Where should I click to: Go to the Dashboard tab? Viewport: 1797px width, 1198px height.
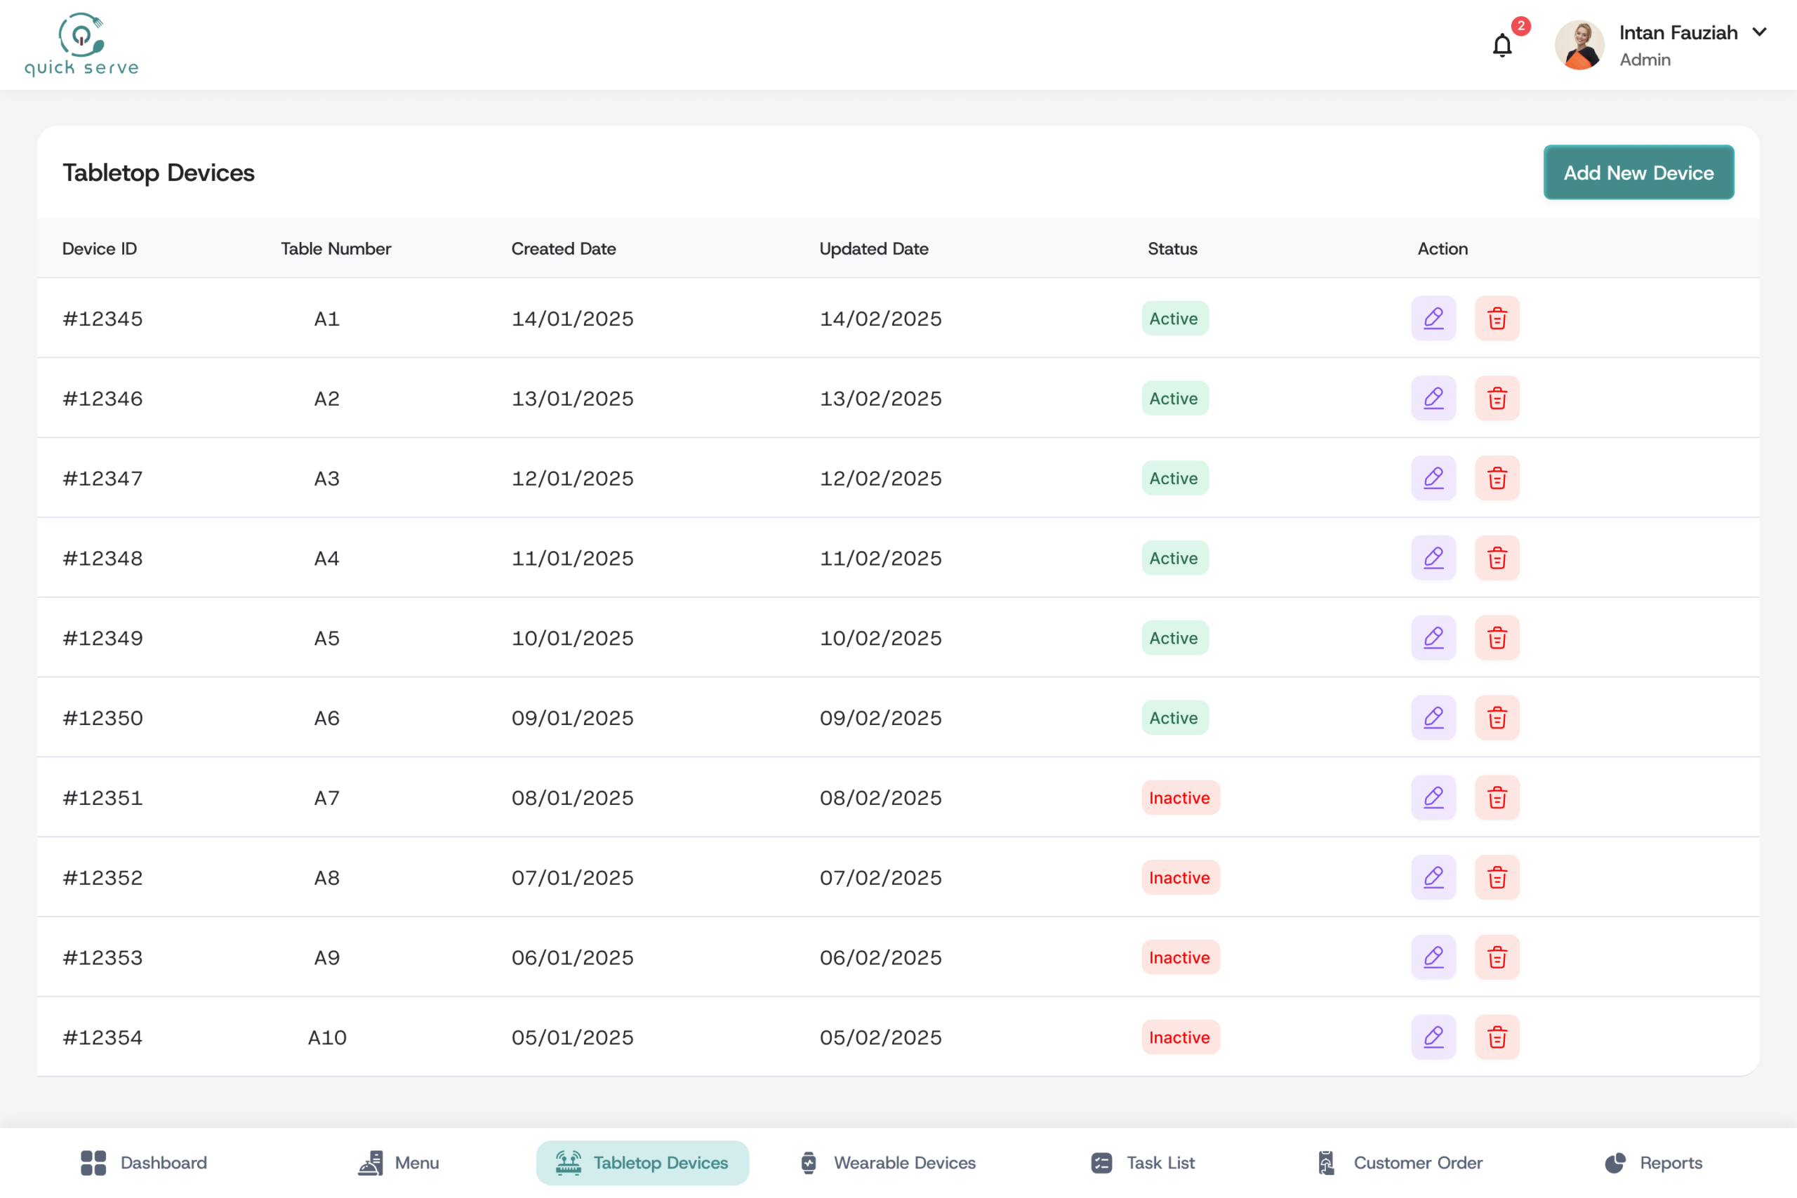144,1162
